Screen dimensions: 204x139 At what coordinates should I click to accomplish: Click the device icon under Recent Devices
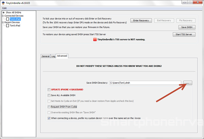[7, 26]
